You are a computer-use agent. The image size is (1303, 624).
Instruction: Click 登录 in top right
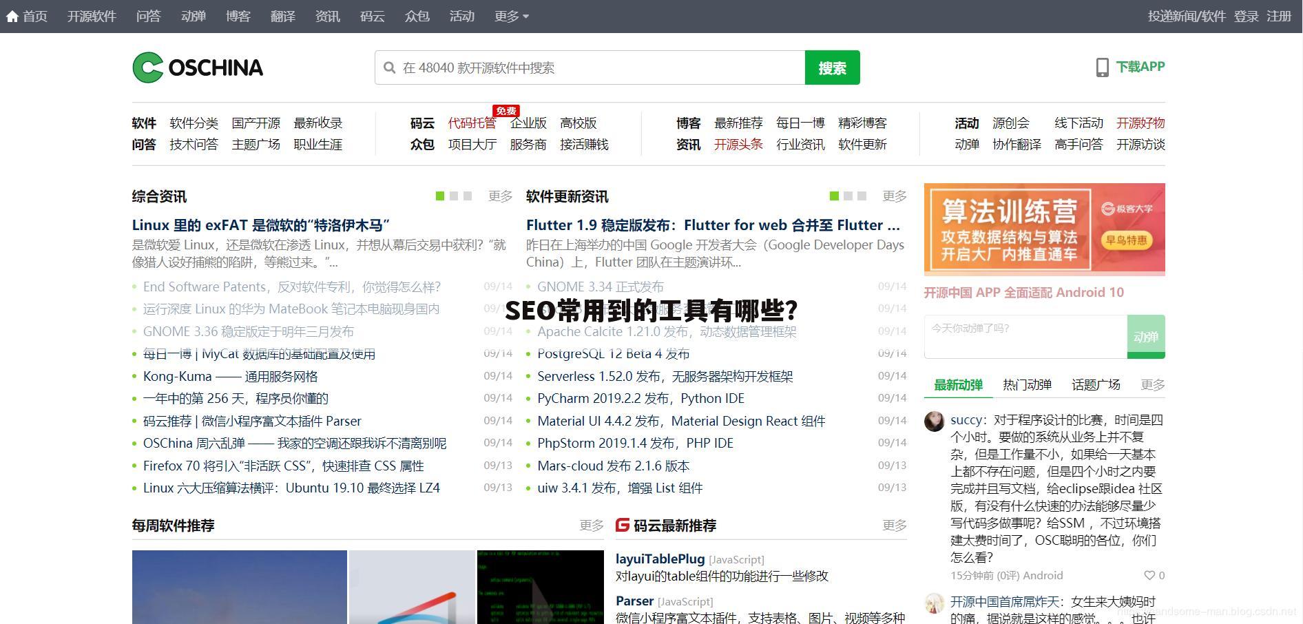coord(1246,17)
